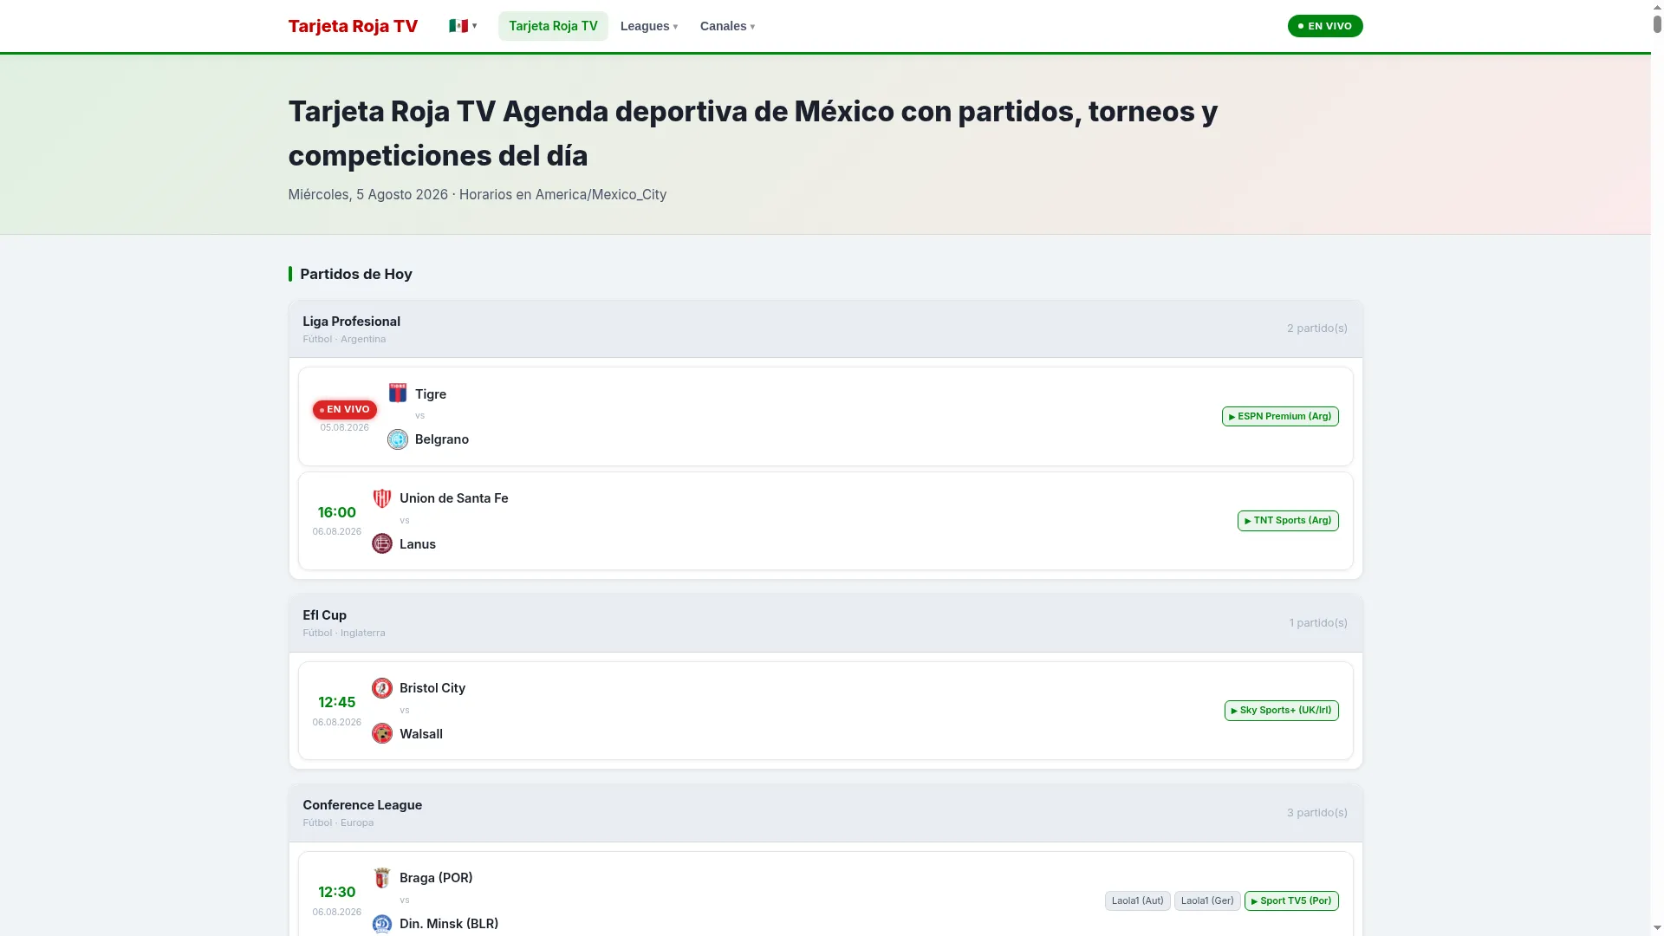
Task: Open the TNT Sports (Arg) channel
Action: click(x=1288, y=521)
